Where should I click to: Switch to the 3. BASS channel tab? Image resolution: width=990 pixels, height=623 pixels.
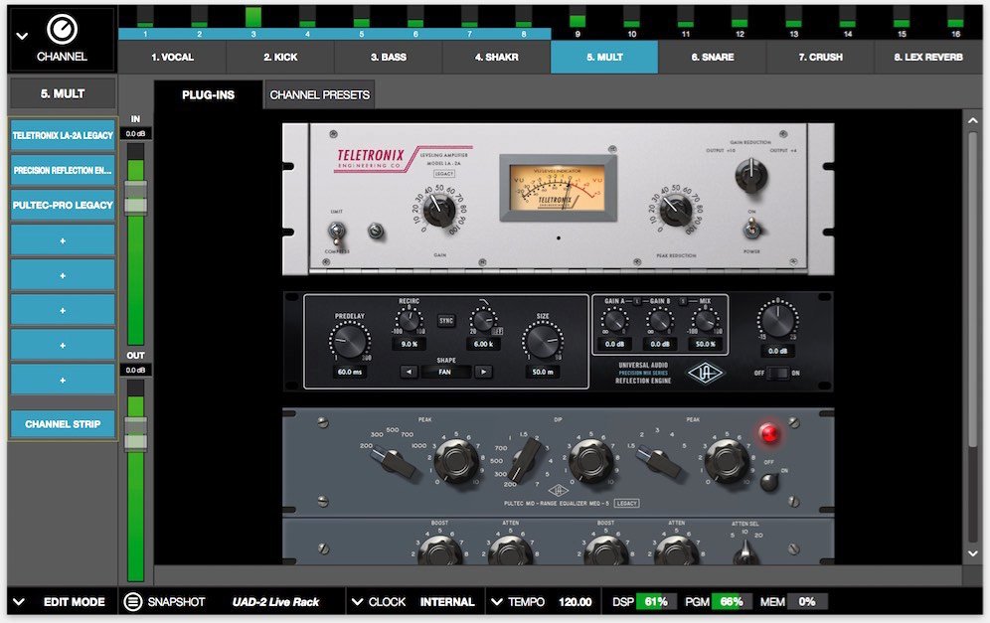[389, 57]
